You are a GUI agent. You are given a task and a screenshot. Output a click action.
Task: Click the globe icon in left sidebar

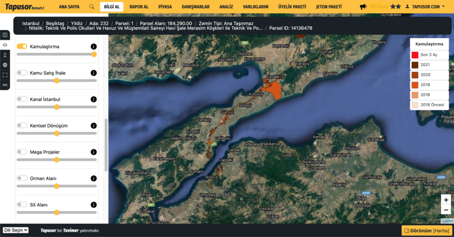[5, 65]
